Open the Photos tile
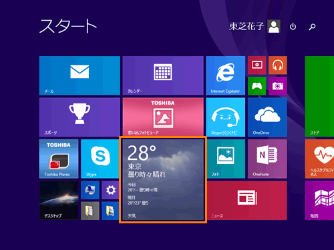The width and height of the screenshot is (334, 250). (226, 159)
